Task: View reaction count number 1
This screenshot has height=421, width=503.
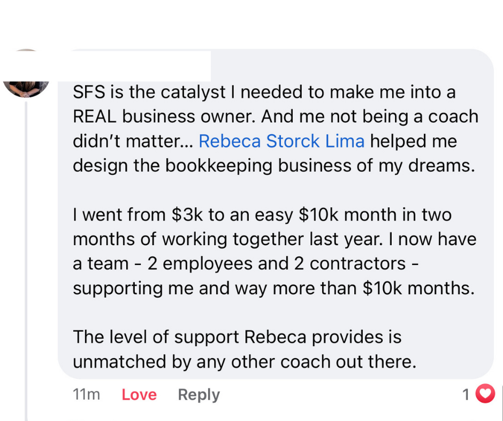Action: point(466,395)
